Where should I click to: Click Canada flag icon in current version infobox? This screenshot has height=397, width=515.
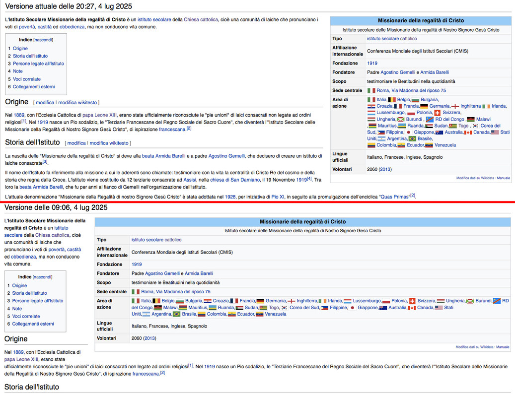[468, 132]
